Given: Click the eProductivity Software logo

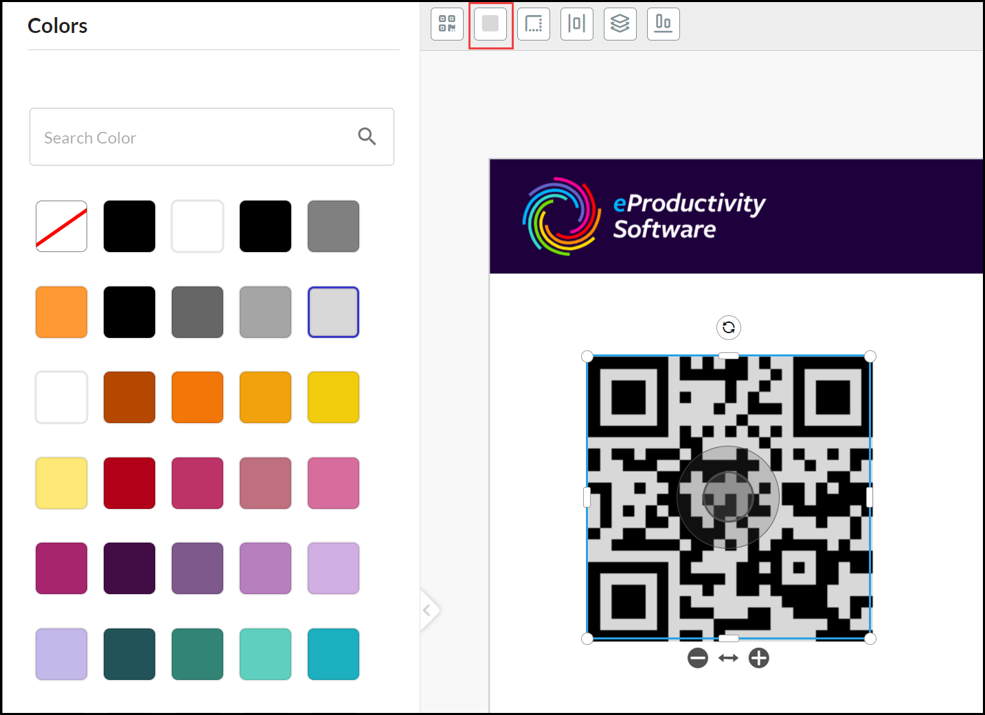Looking at the screenshot, I should point(644,216).
